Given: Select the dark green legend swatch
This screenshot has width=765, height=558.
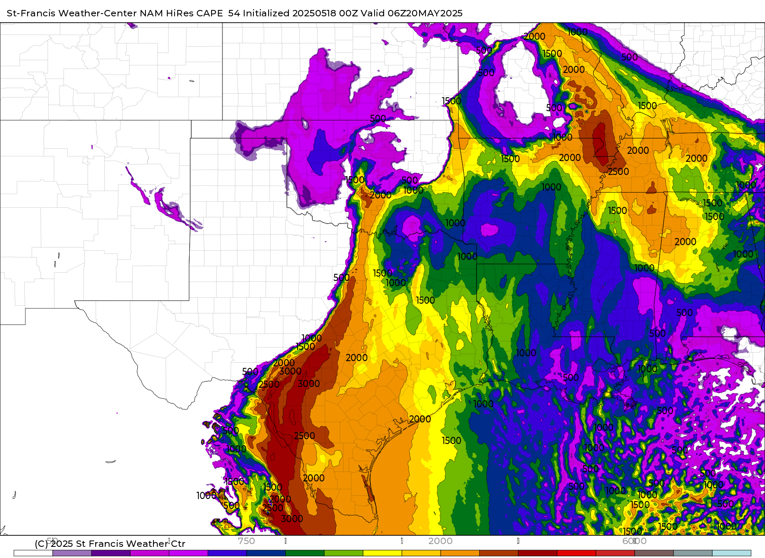Looking at the screenshot, I should click(x=305, y=553).
